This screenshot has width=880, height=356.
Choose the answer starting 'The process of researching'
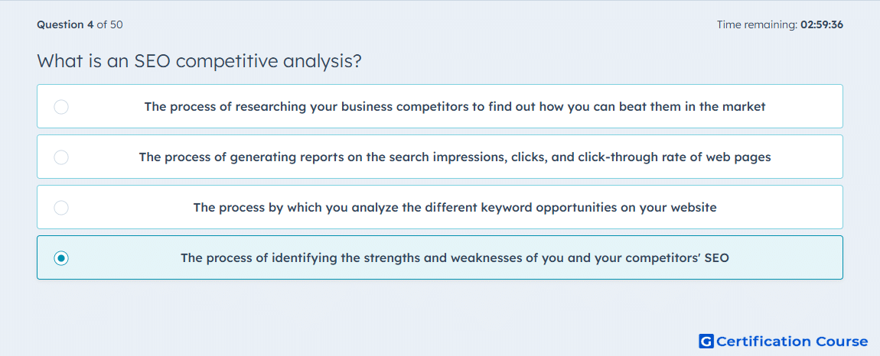(440, 106)
